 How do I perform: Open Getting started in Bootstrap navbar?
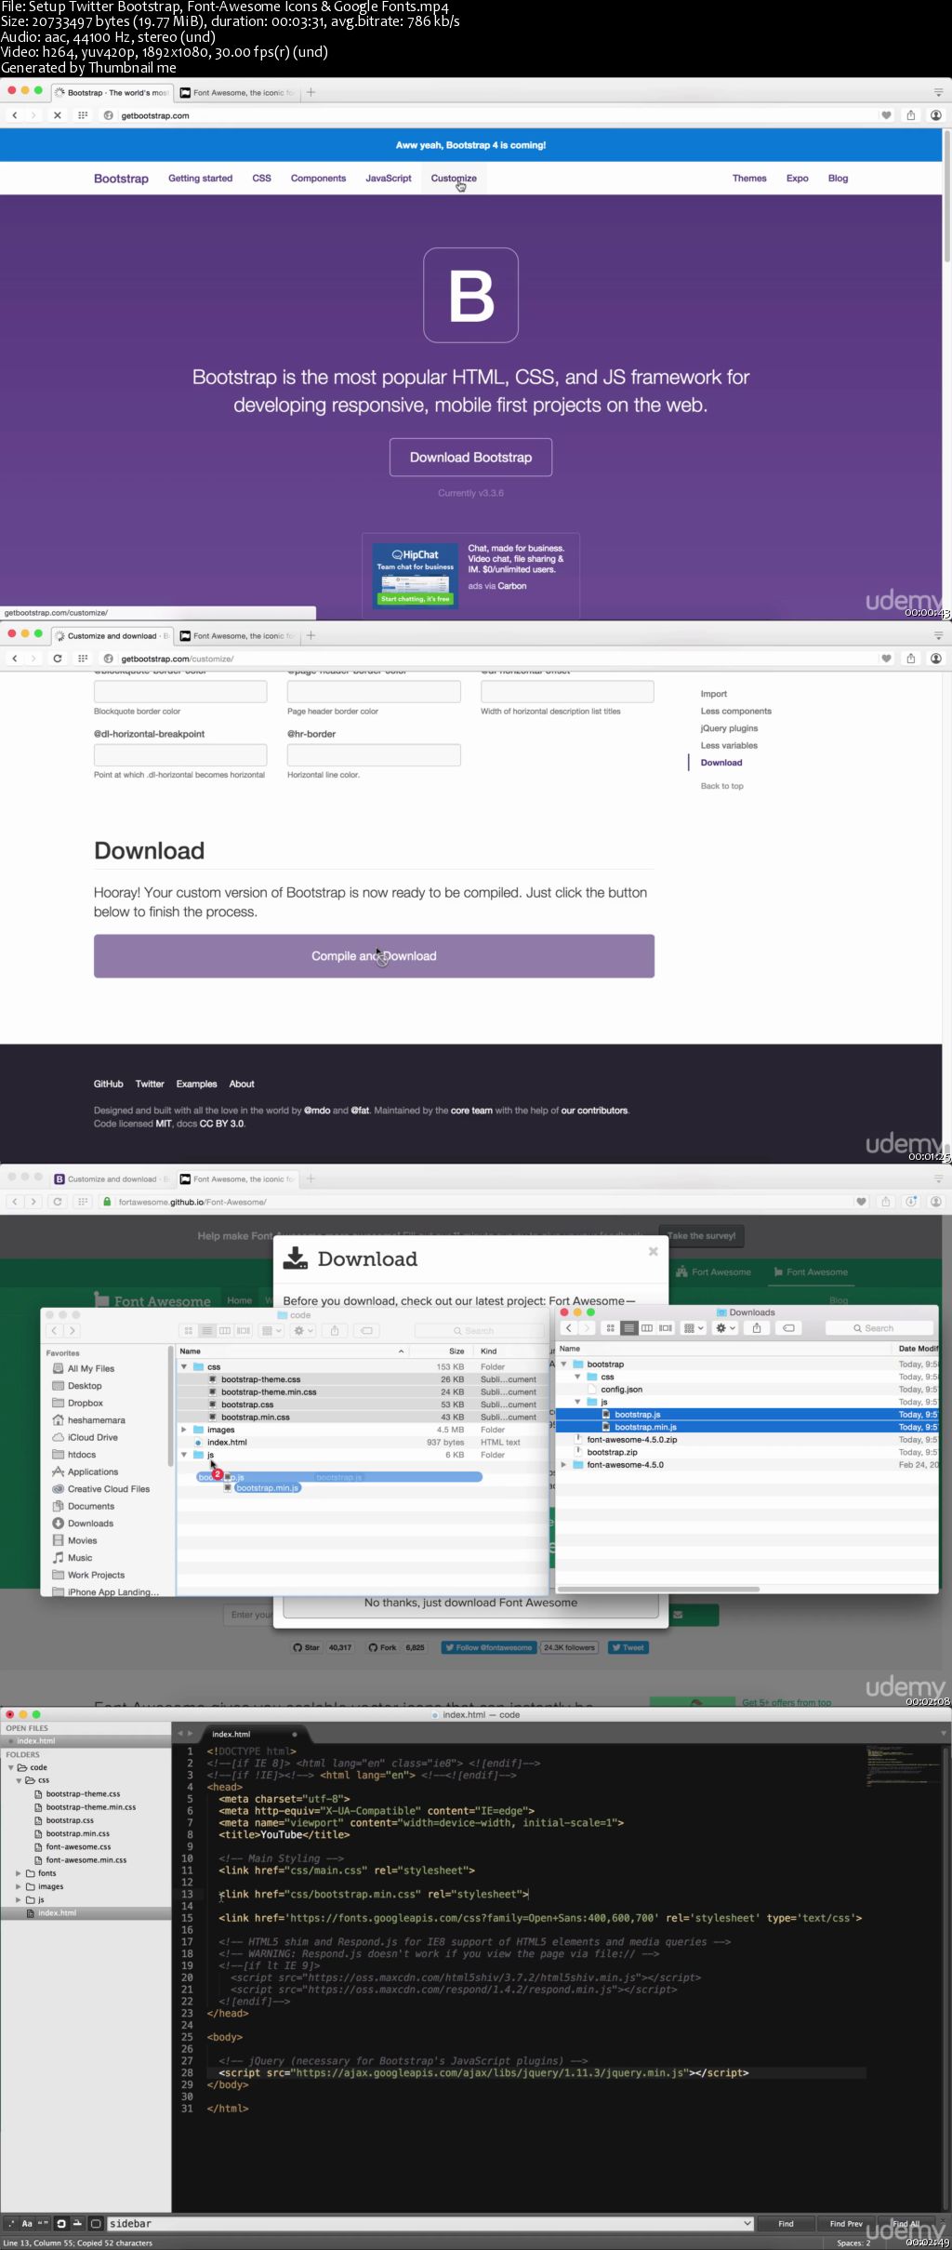coord(200,179)
